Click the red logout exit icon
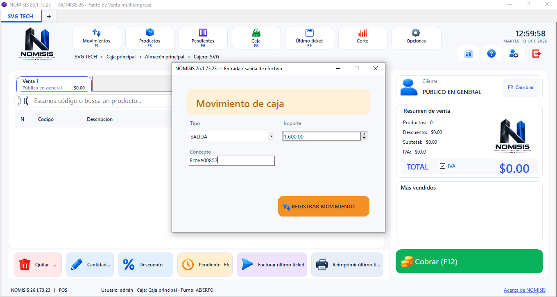 pyautogui.click(x=537, y=54)
